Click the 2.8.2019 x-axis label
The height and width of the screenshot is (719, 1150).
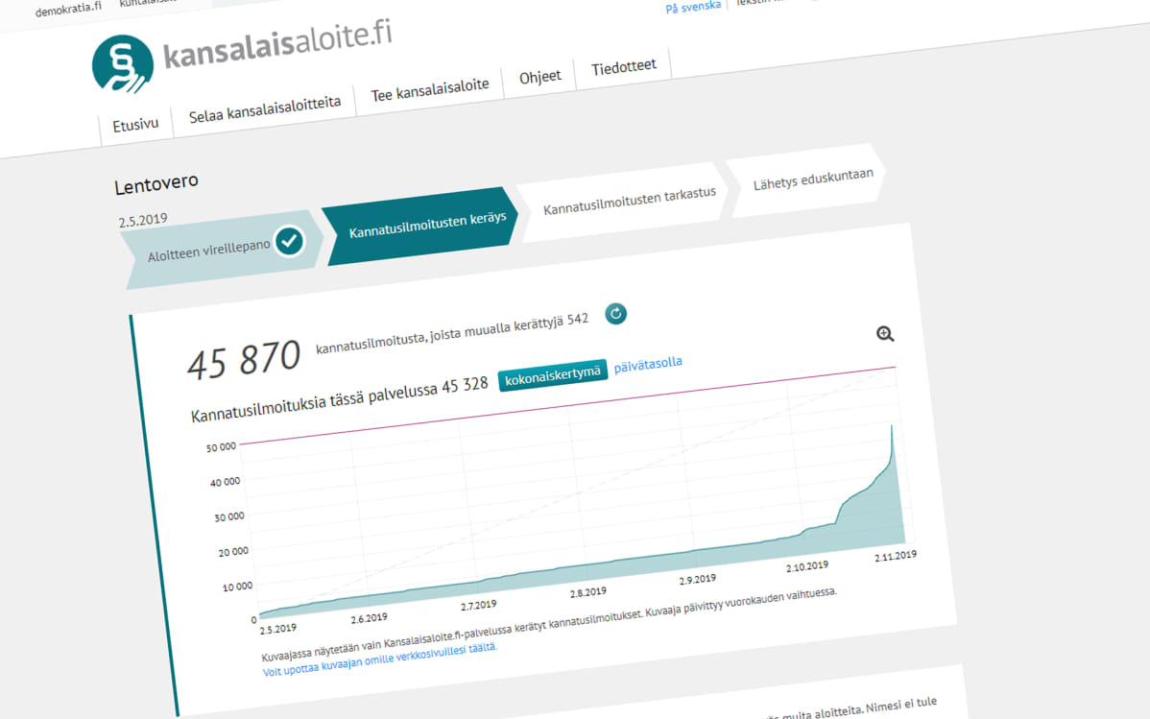point(588,592)
